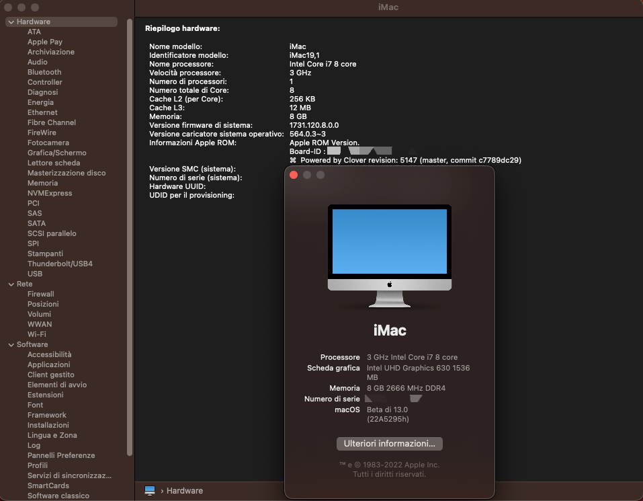Select Applicazioni under Software
This screenshot has height=501, width=643.
(49, 364)
